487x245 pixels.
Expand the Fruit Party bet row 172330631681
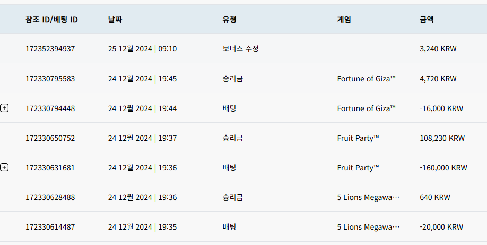(4, 168)
